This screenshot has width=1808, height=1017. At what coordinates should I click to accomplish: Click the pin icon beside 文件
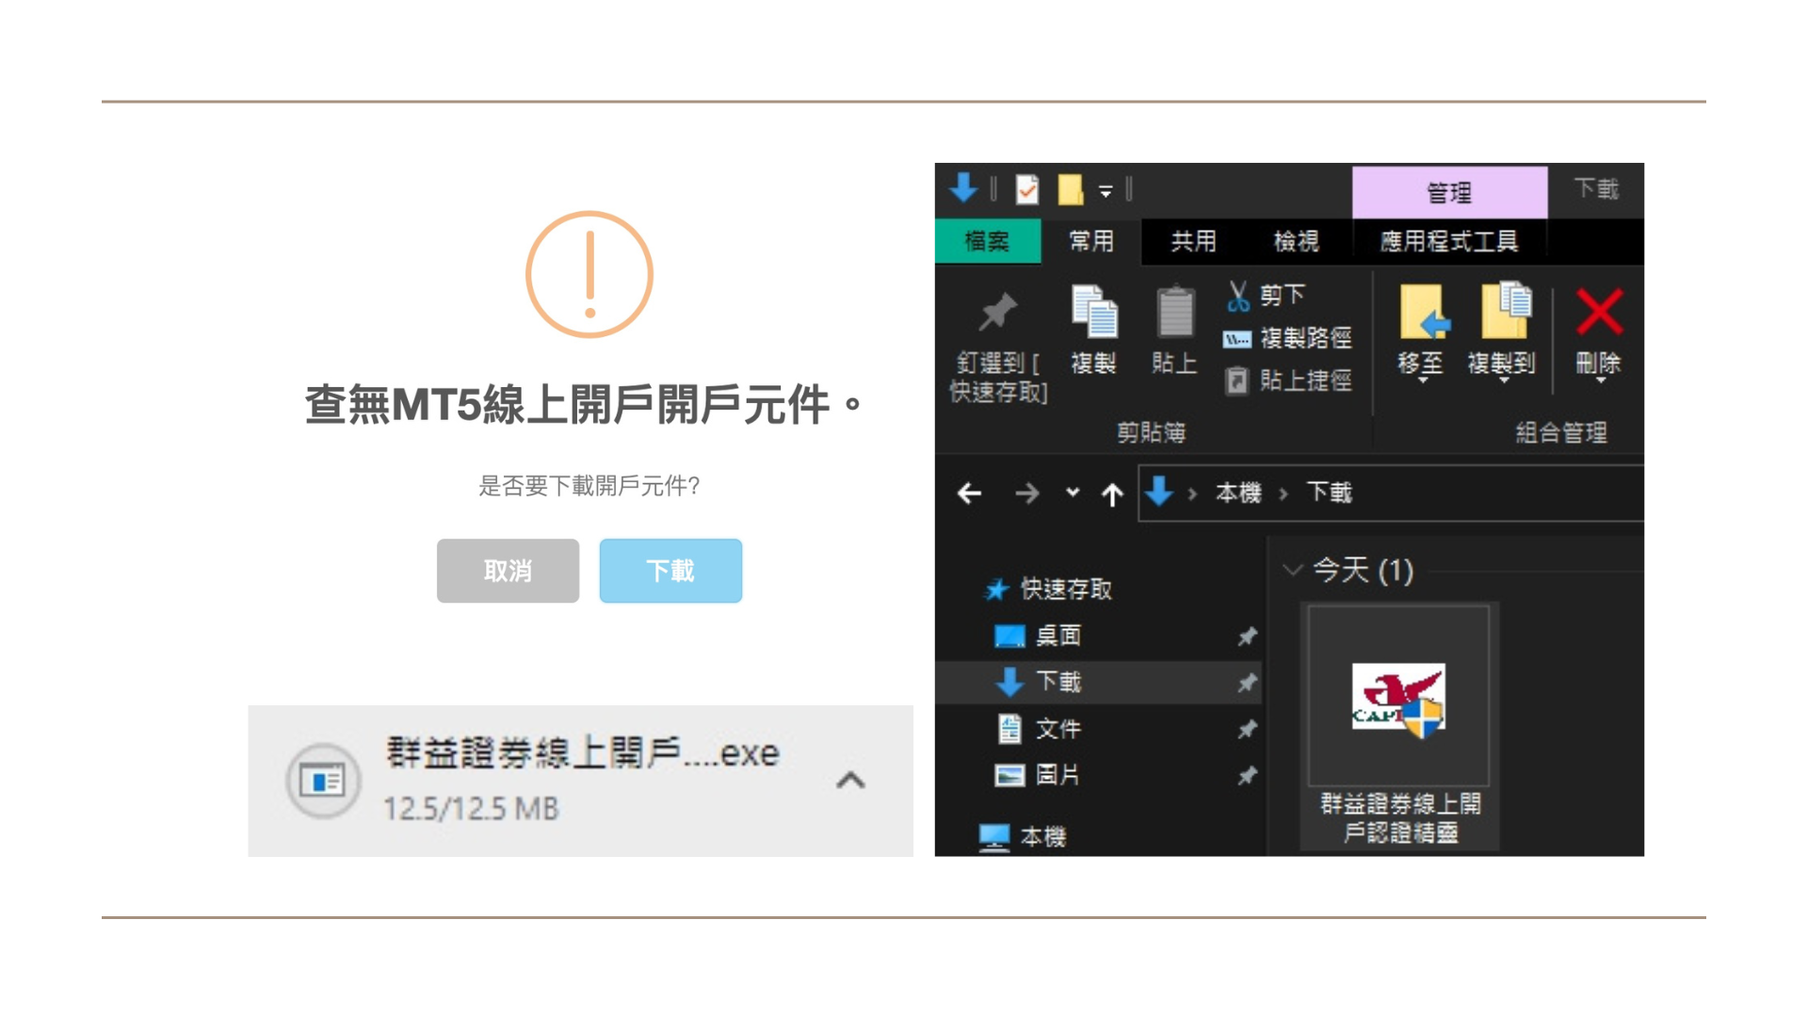click(x=1247, y=729)
